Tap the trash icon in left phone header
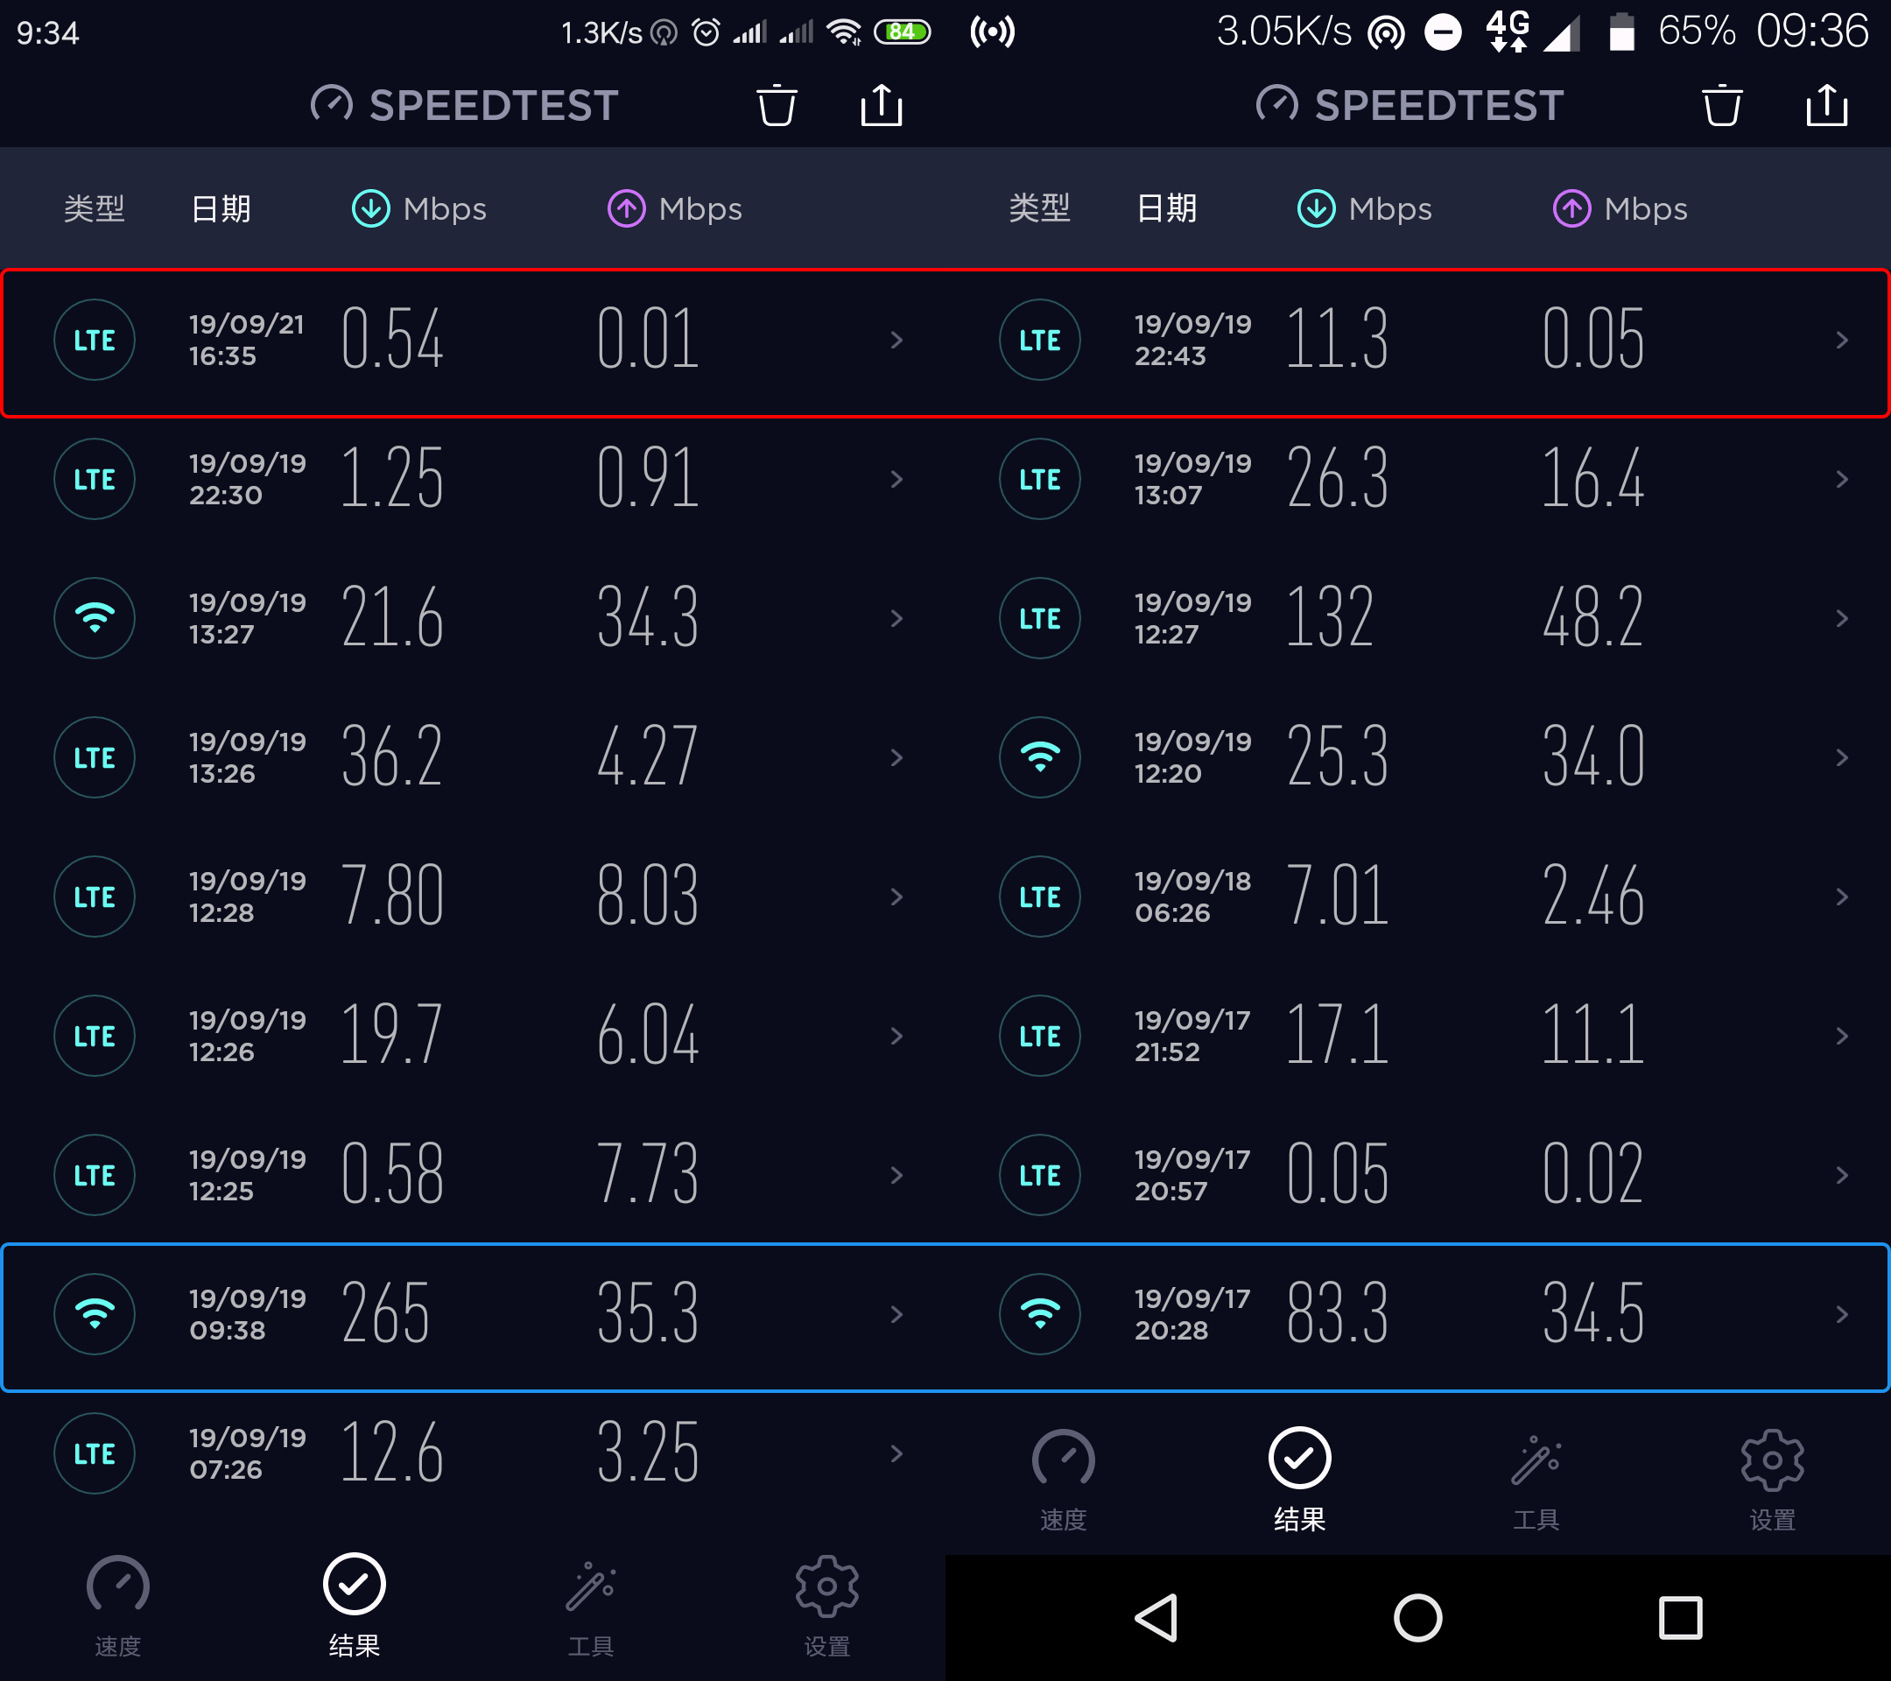 pyautogui.click(x=777, y=105)
